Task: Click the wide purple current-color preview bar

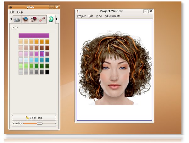Action: tap(34, 36)
